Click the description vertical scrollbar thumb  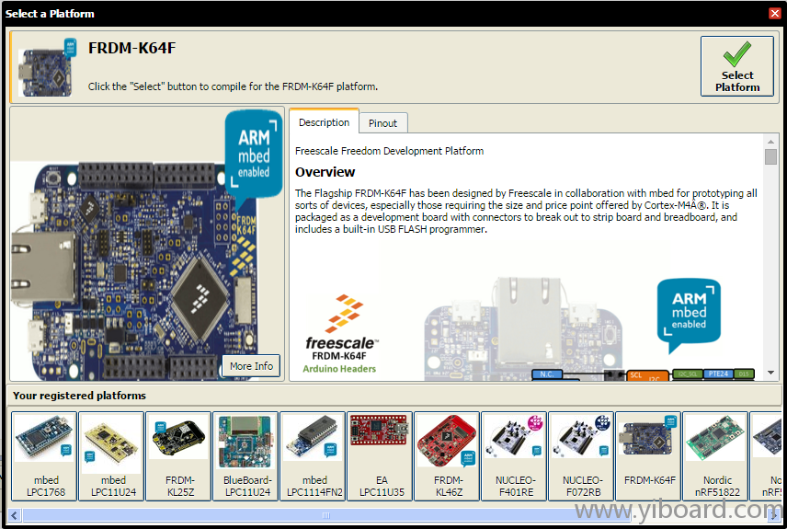click(770, 156)
